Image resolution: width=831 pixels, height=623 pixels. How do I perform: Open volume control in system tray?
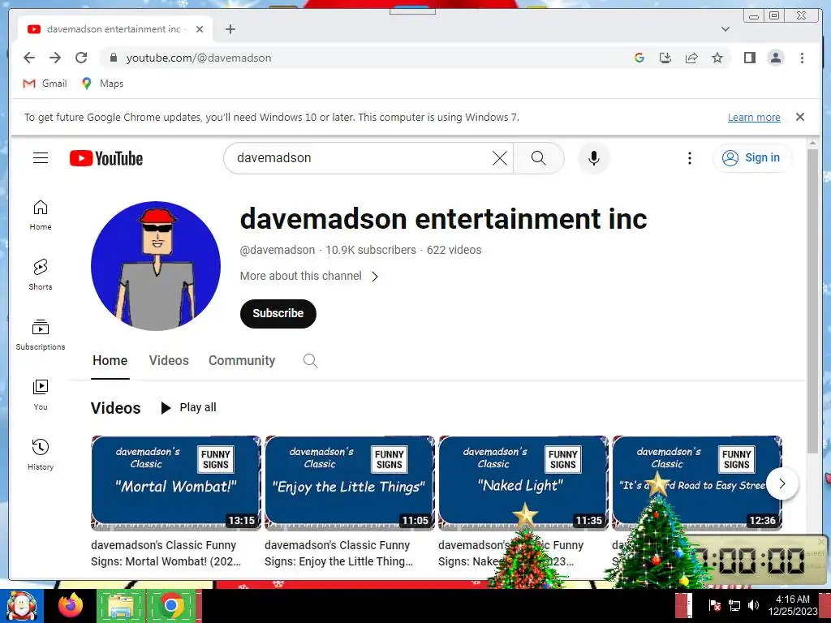click(x=753, y=605)
